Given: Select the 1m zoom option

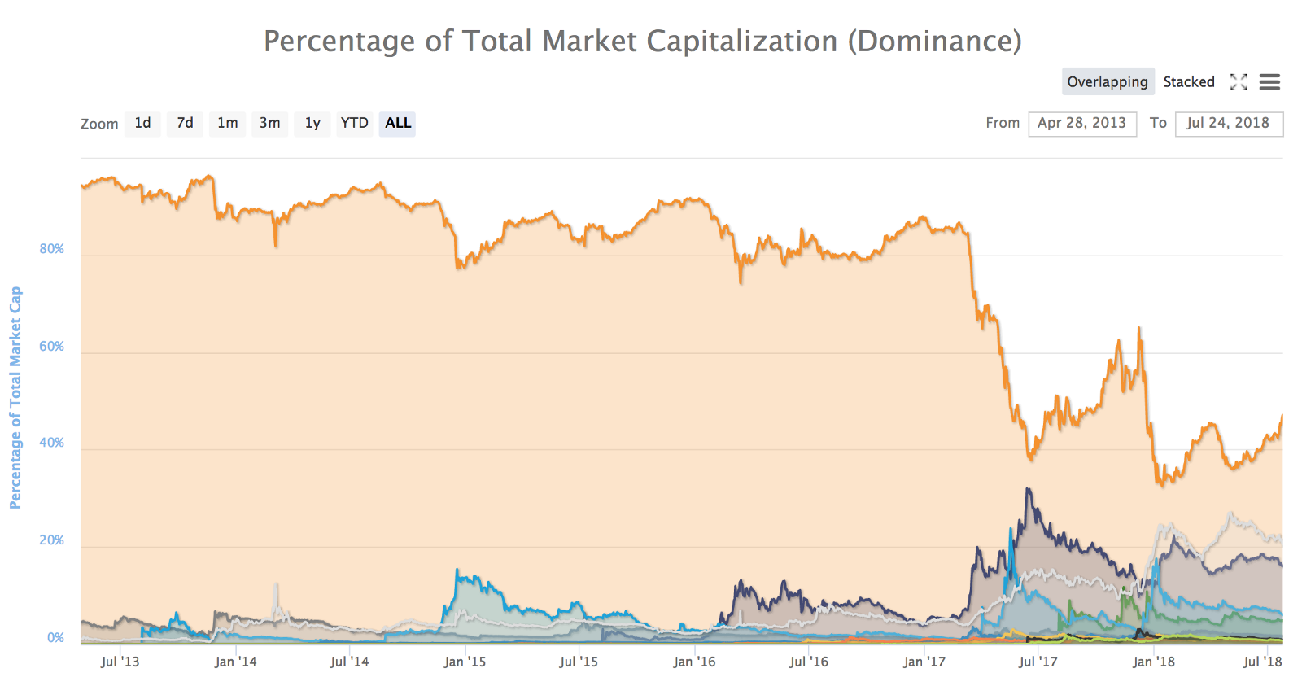Looking at the screenshot, I should point(228,124).
